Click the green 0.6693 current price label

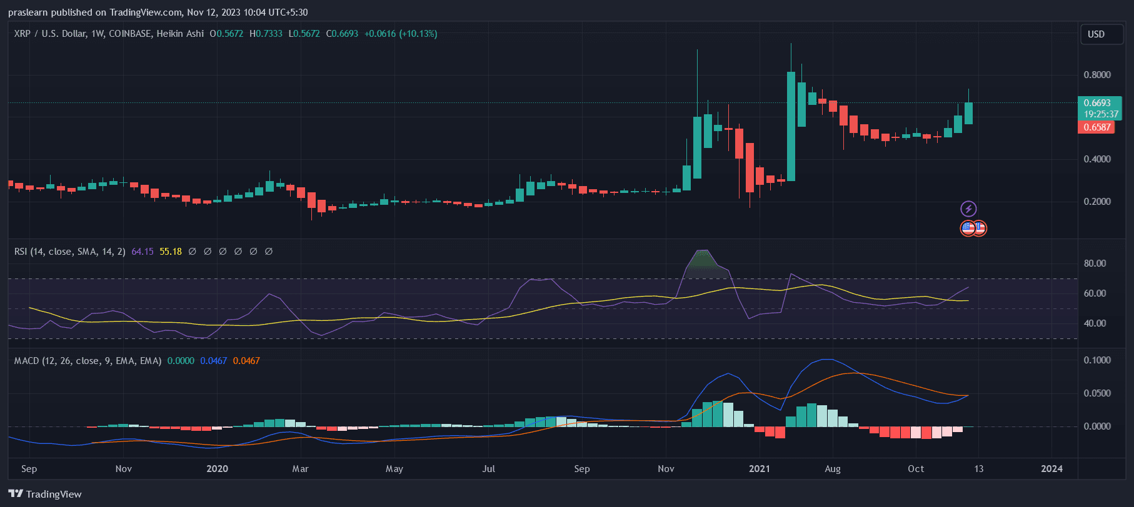tap(1099, 103)
